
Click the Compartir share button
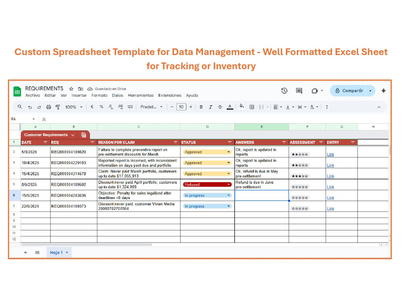coord(348,91)
